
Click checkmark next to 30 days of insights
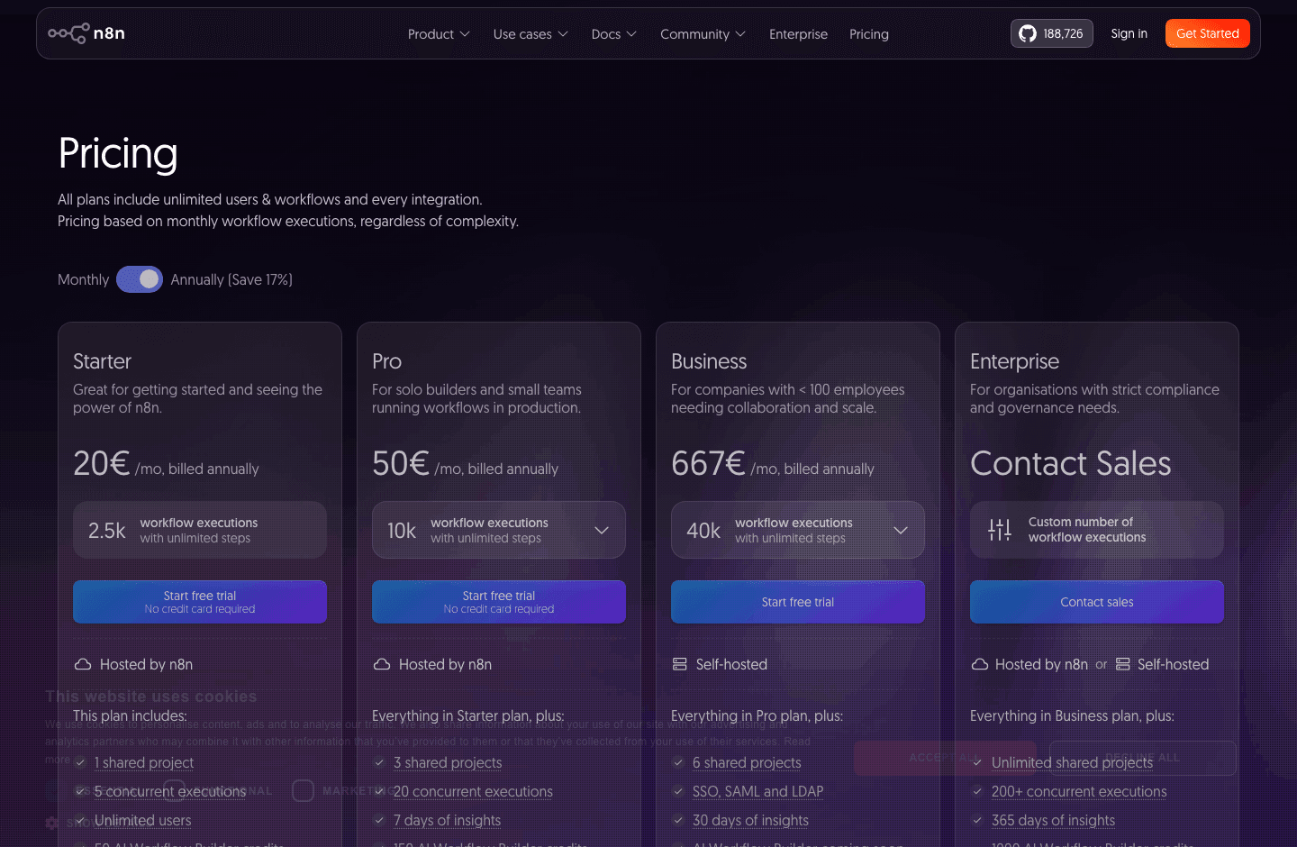click(x=678, y=820)
